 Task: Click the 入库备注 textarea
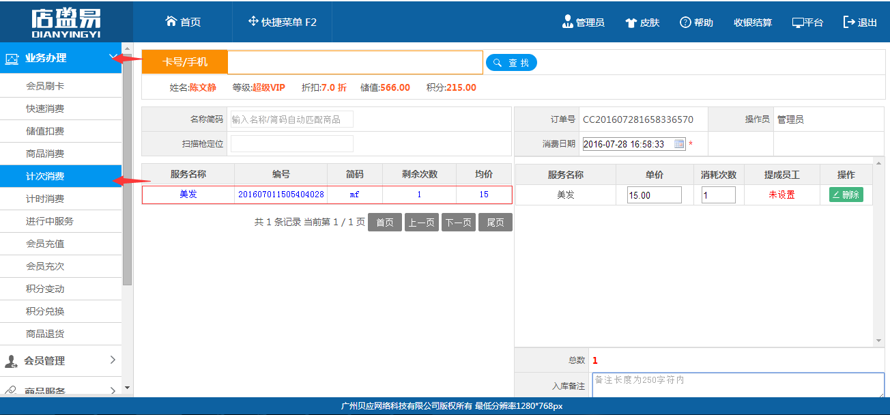pyautogui.click(x=738, y=385)
